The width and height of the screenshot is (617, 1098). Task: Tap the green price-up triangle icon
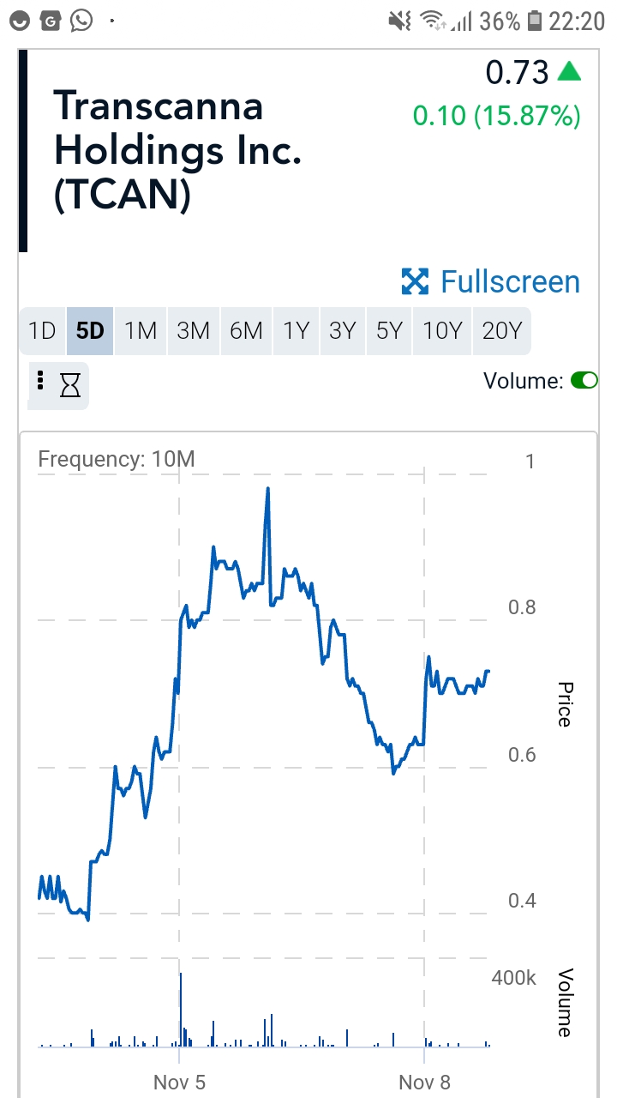click(568, 72)
